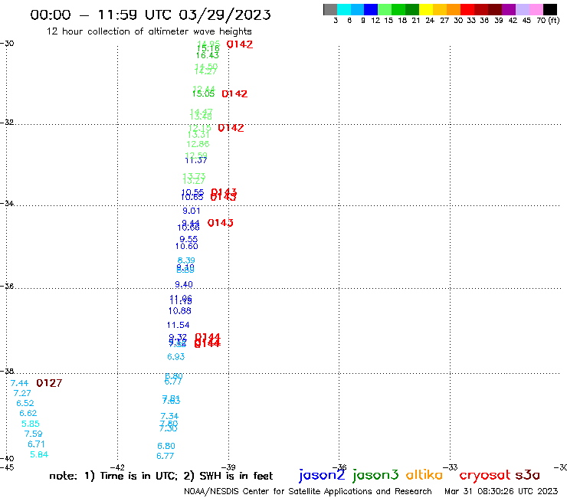Select the 10.60 wave height value
567x498 pixels.
(x=187, y=246)
